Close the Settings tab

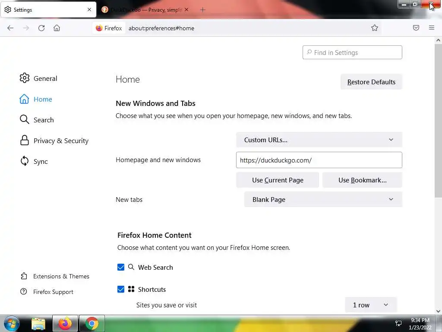pyautogui.click(x=89, y=10)
